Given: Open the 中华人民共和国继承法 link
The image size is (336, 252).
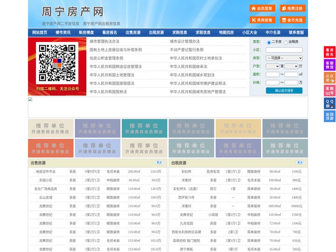Looking at the screenshot, I should (189, 66).
